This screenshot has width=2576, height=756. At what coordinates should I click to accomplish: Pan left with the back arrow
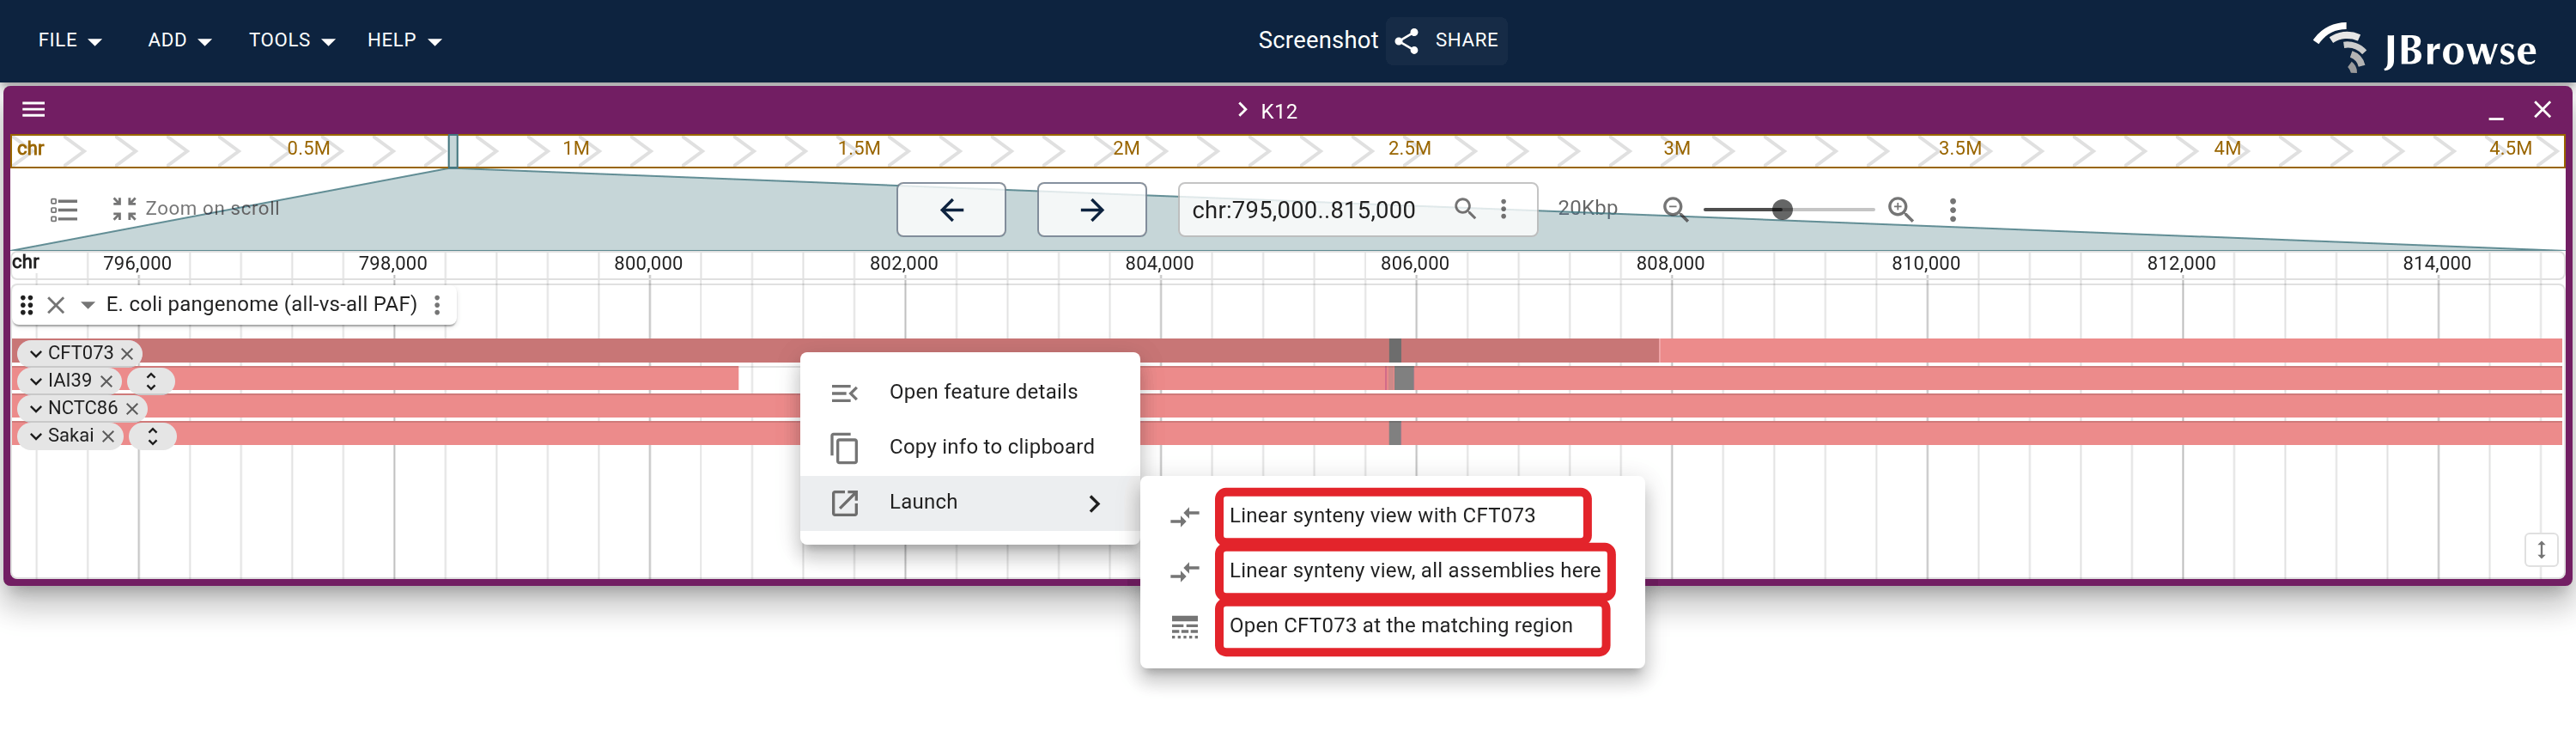point(951,209)
